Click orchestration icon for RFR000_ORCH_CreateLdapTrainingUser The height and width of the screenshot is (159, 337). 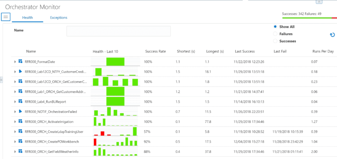pos(21,131)
